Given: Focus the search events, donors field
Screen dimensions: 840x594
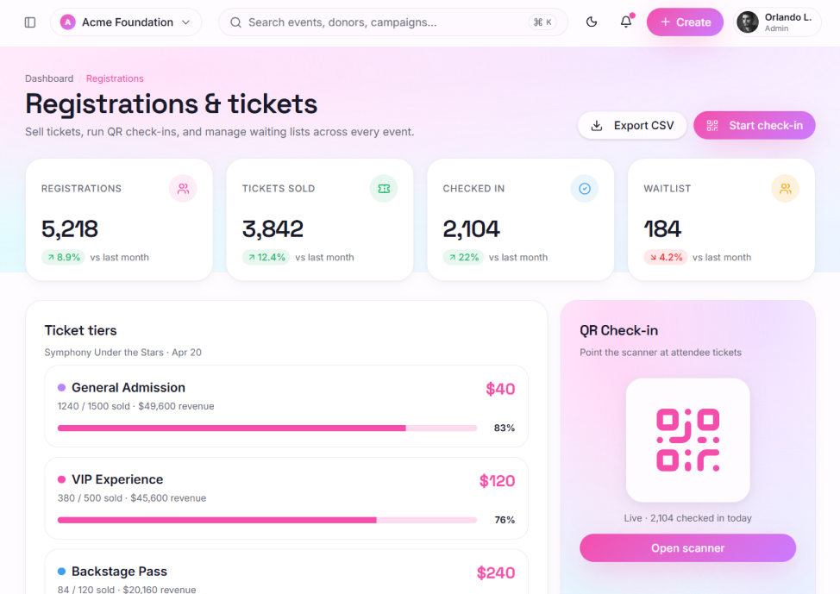Looking at the screenshot, I should 392,22.
